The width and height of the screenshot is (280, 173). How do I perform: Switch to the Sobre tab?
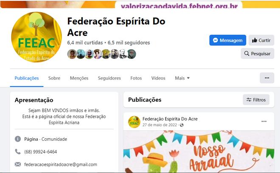[54, 78]
